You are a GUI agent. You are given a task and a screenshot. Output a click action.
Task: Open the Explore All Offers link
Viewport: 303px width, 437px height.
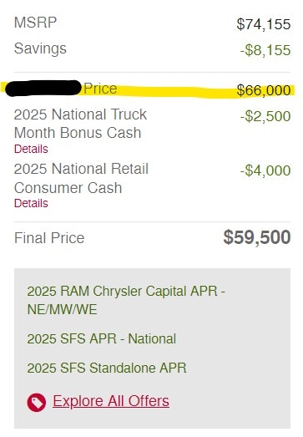tap(111, 401)
